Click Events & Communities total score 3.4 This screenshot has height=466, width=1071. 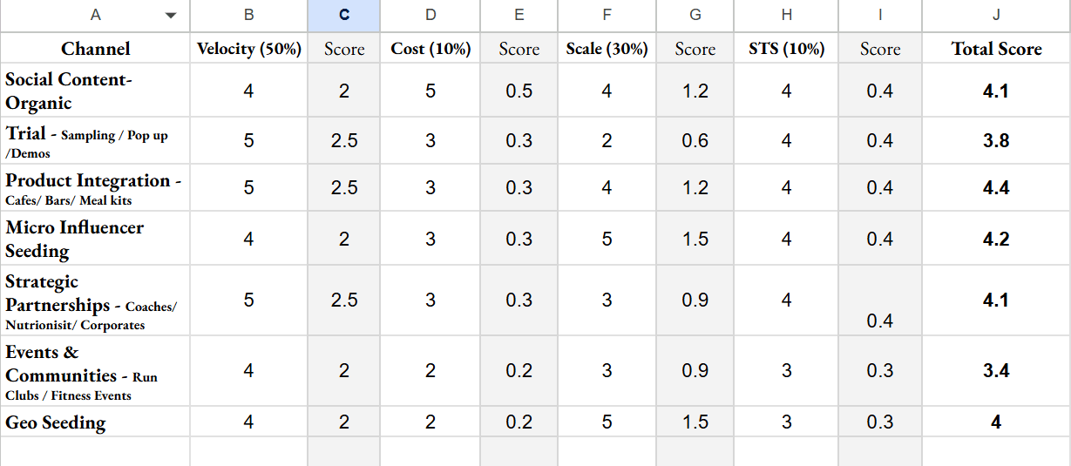coord(996,371)
